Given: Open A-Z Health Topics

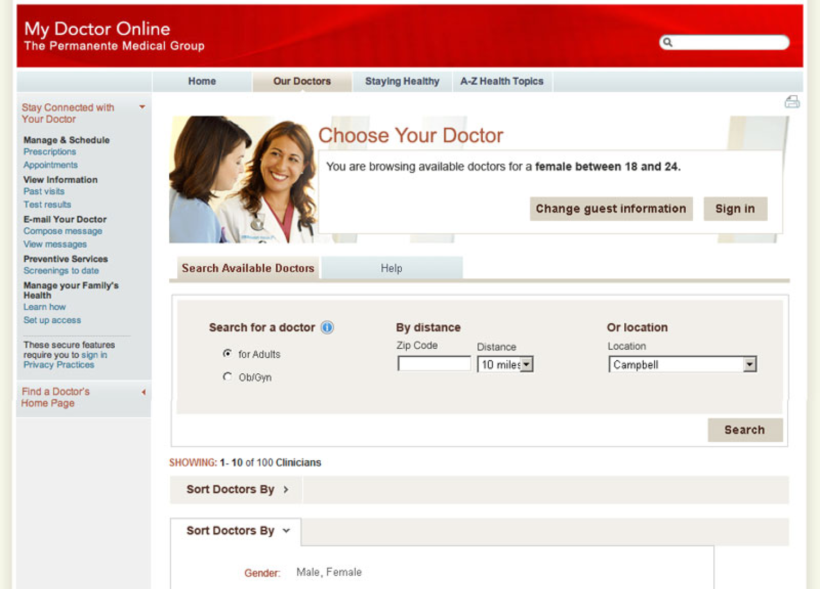Looking at the screenshot, I should point(501,81).
